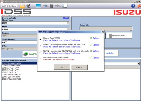Click the Transmission field showing AMT

[19, 42]
